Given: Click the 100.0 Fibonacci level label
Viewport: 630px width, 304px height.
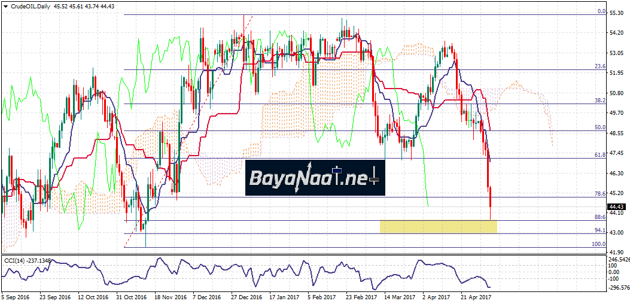Looking at the screenshot, I should pos(599,244).
